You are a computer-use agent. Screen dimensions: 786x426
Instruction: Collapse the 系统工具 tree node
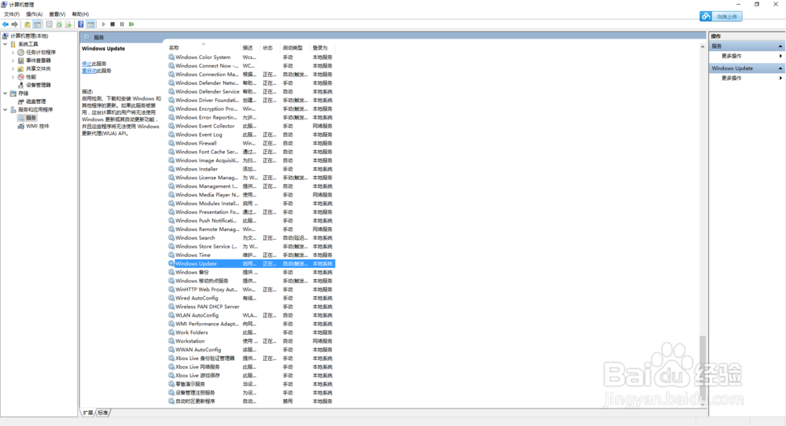tap(5, 44)
